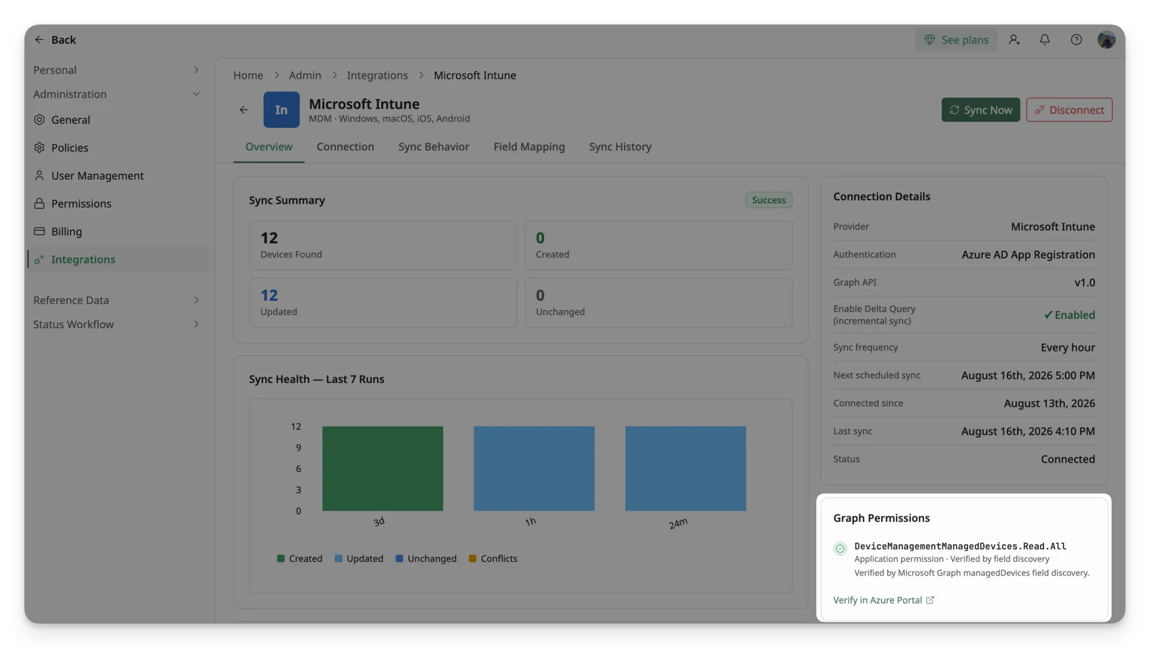Click Sync Now button
The height and width of the screenshot is (648, 1150).
point(980,110)
